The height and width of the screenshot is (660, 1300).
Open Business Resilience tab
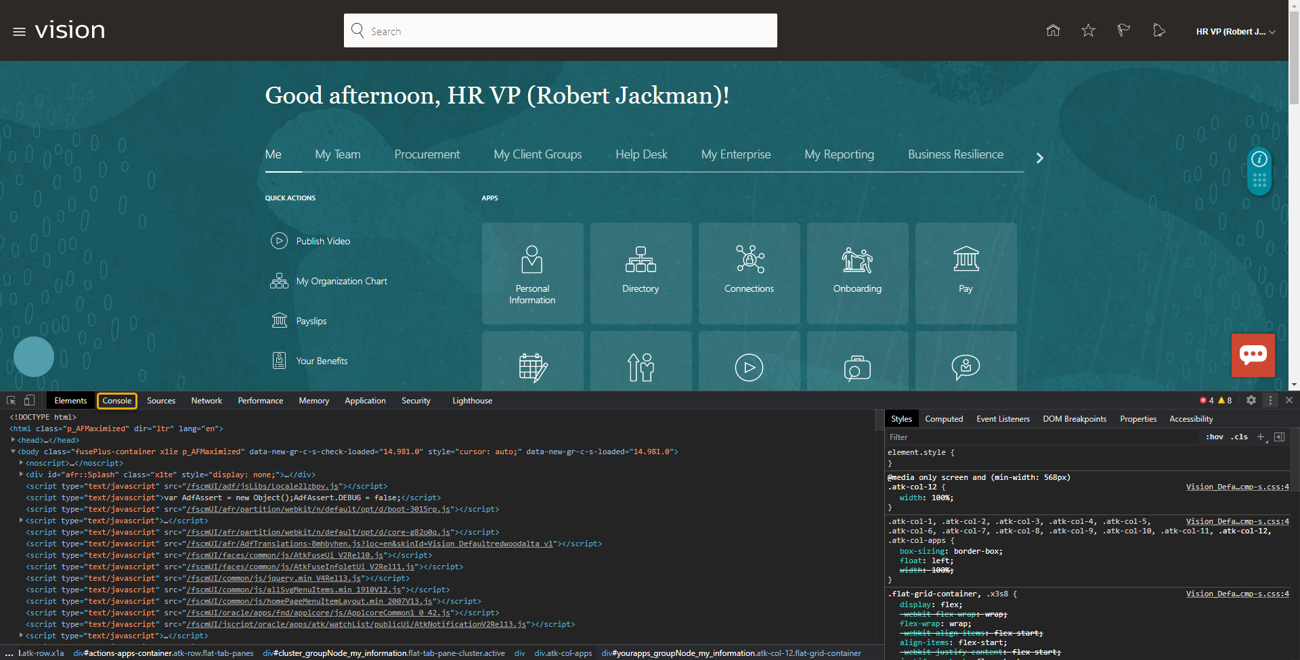coord(955,154)
